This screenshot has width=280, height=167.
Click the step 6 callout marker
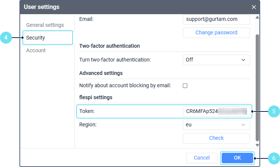point(274,158)
